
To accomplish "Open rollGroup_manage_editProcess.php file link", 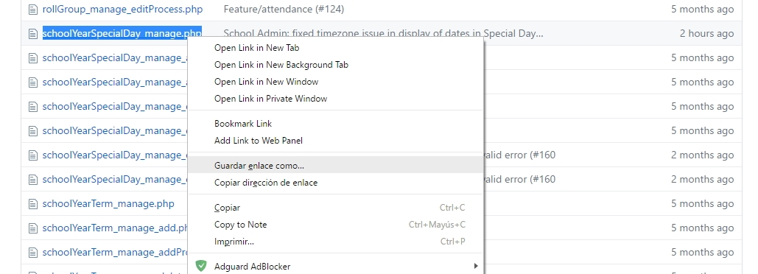I will (123, 9).
